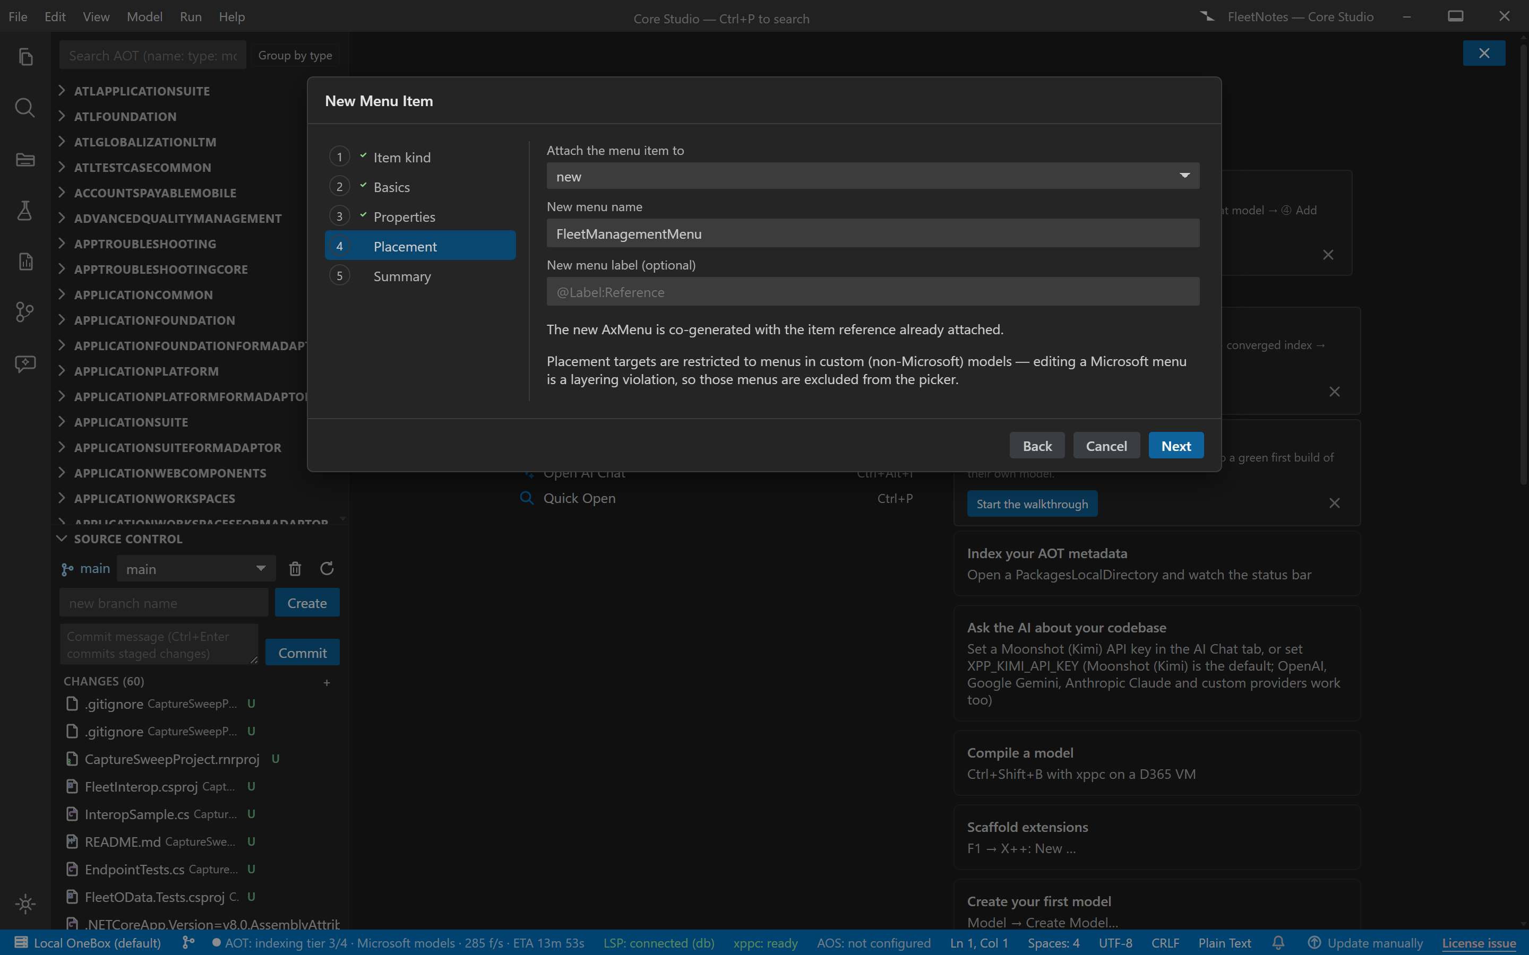Open the main branch dropdown
Viewport: 1529px width, 955px height.
196,568
